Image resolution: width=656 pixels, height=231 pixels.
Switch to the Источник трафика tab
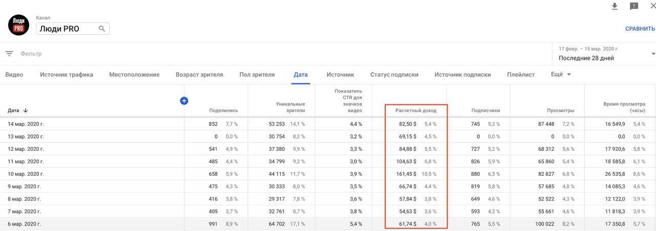point(67,75)
